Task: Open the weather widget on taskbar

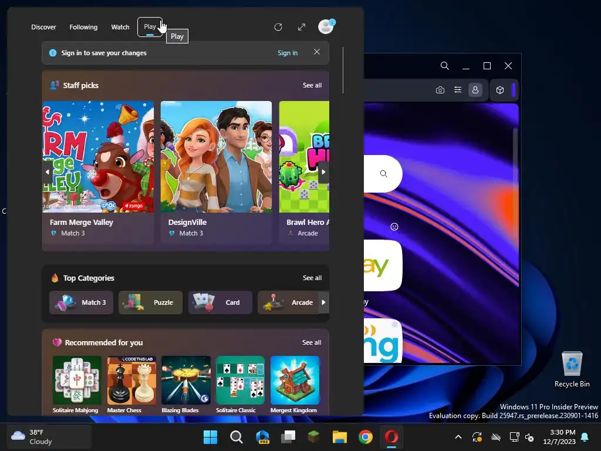Action: [49, 437]
